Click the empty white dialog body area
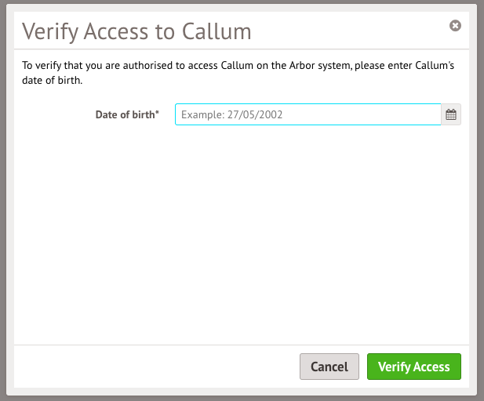 pos(242,234)
